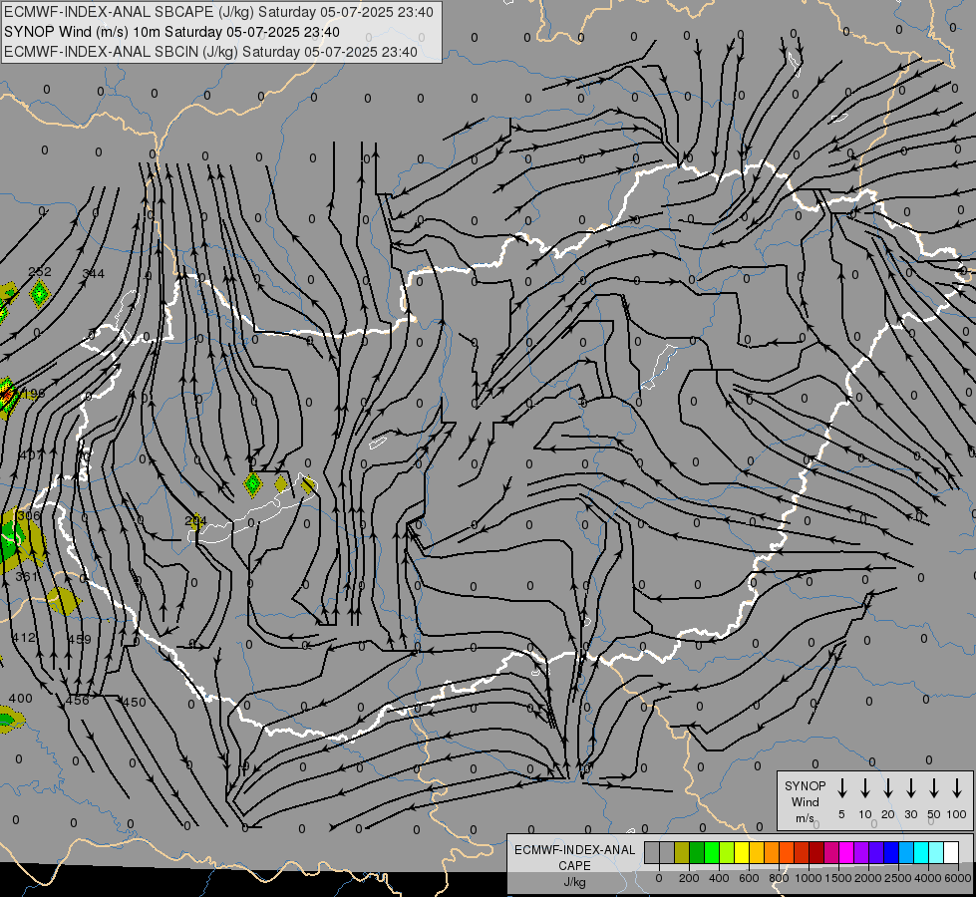Click the CAPE value 450 on map
976x897 pixels.
click(134, 703)
